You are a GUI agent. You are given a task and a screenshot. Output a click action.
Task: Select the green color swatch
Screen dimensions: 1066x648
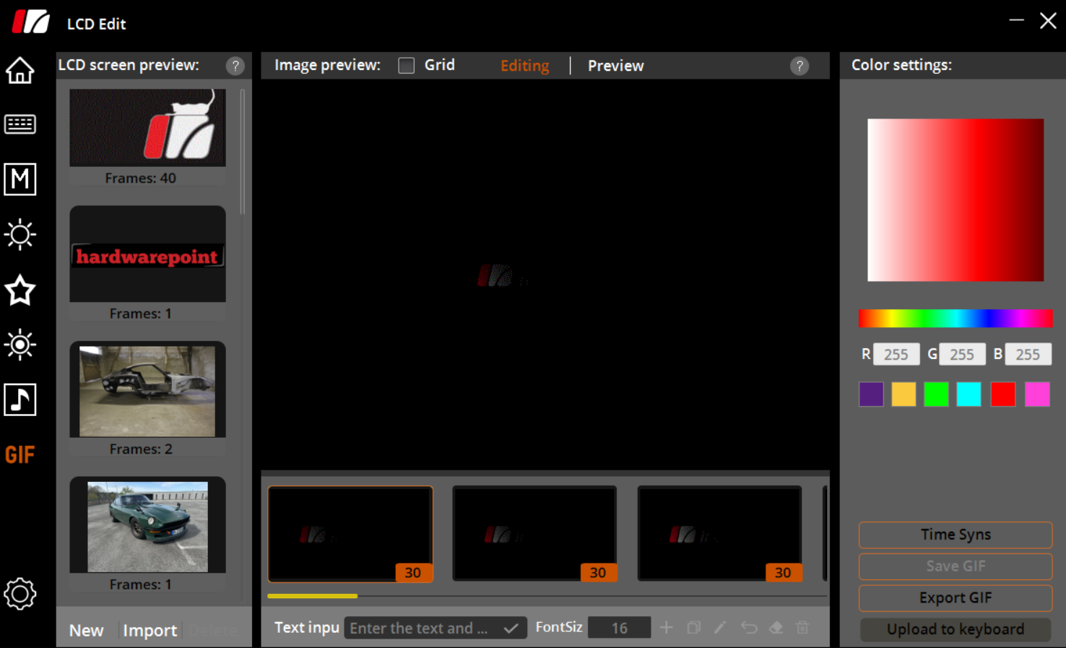click(x=936, y=394)
